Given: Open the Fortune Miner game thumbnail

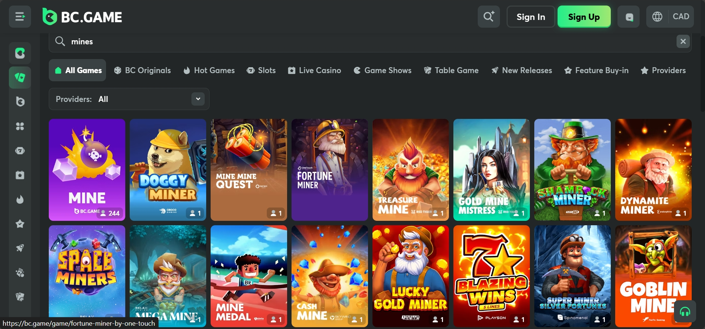Looking at the screenshot, I should tap(330, 170).
